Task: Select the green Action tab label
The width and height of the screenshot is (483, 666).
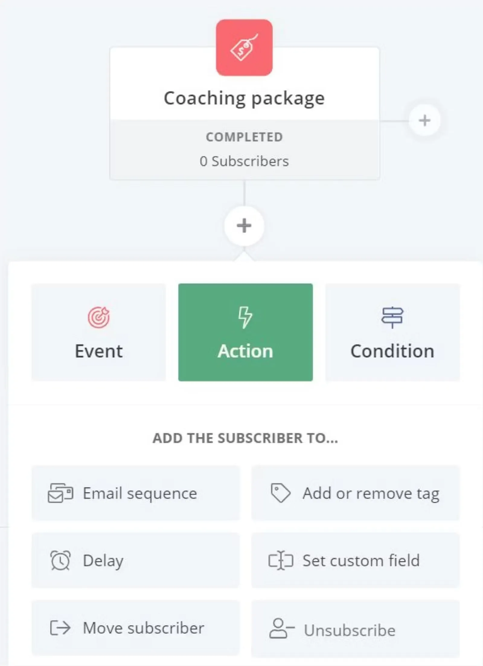Action: pyautogui.click(x=245, y=351)
